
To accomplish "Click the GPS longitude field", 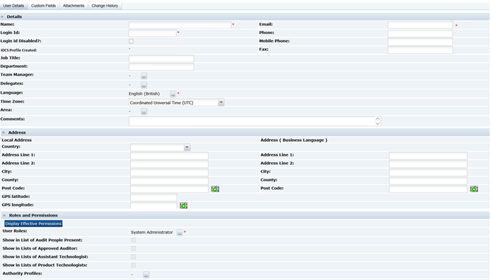I will (154, 205).
